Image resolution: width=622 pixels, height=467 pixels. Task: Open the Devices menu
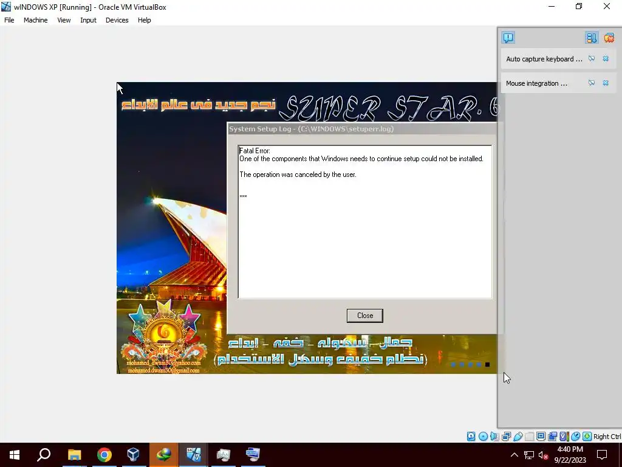point(117,20)
